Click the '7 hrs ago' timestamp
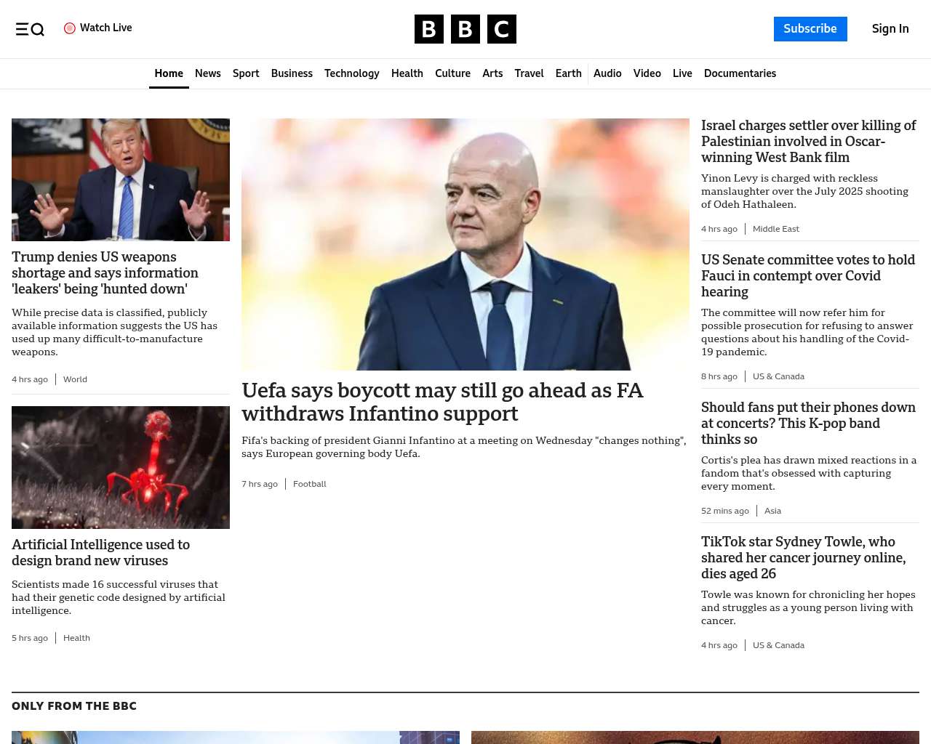The image size is (931, 744). pos(260,484)
